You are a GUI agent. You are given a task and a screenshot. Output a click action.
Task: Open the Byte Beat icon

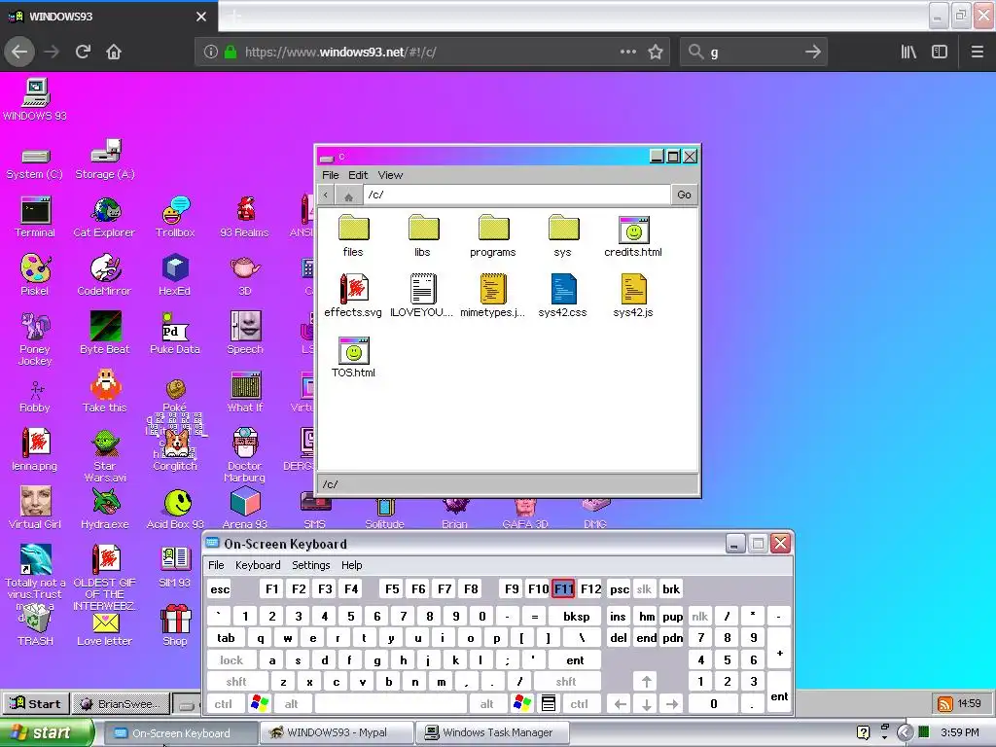click(x=104, y=333)
